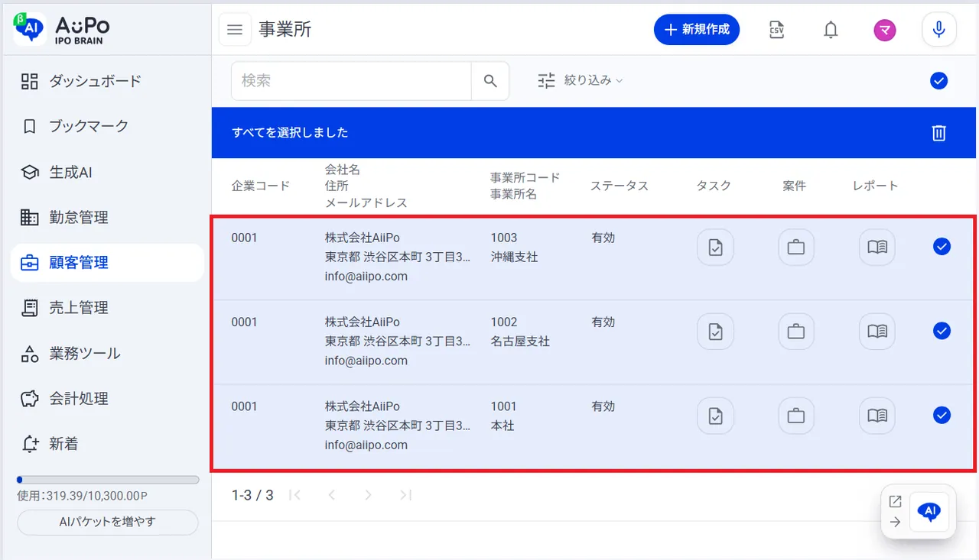
Task: Open the report icon for 名古屋支社
Action: [877, 332]
